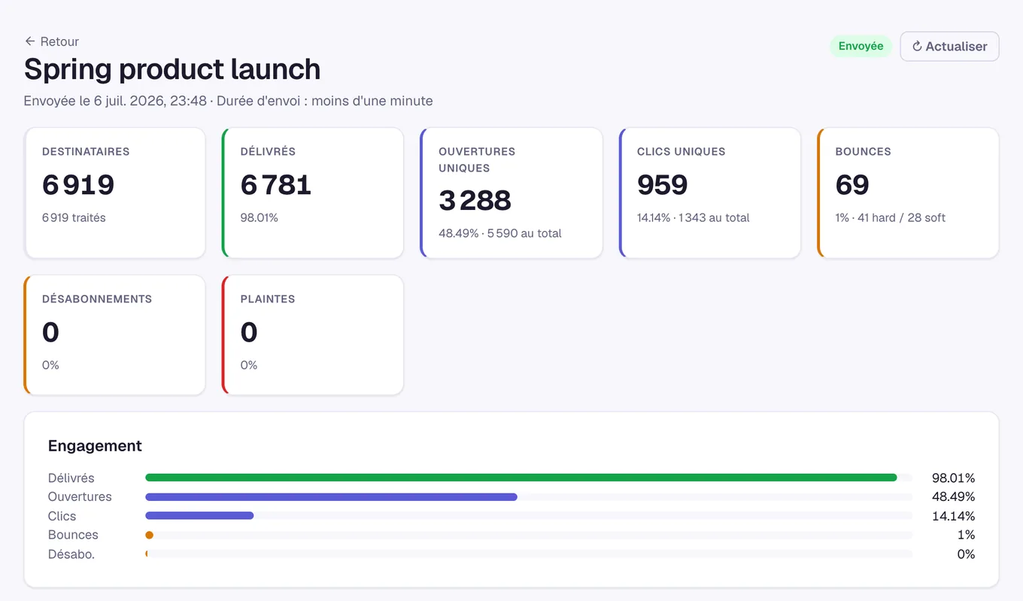This screenshot has height=601, width=1023.
Task: Click the Ouvertures row label in Engagement
Action: click(x=80, y=496)
